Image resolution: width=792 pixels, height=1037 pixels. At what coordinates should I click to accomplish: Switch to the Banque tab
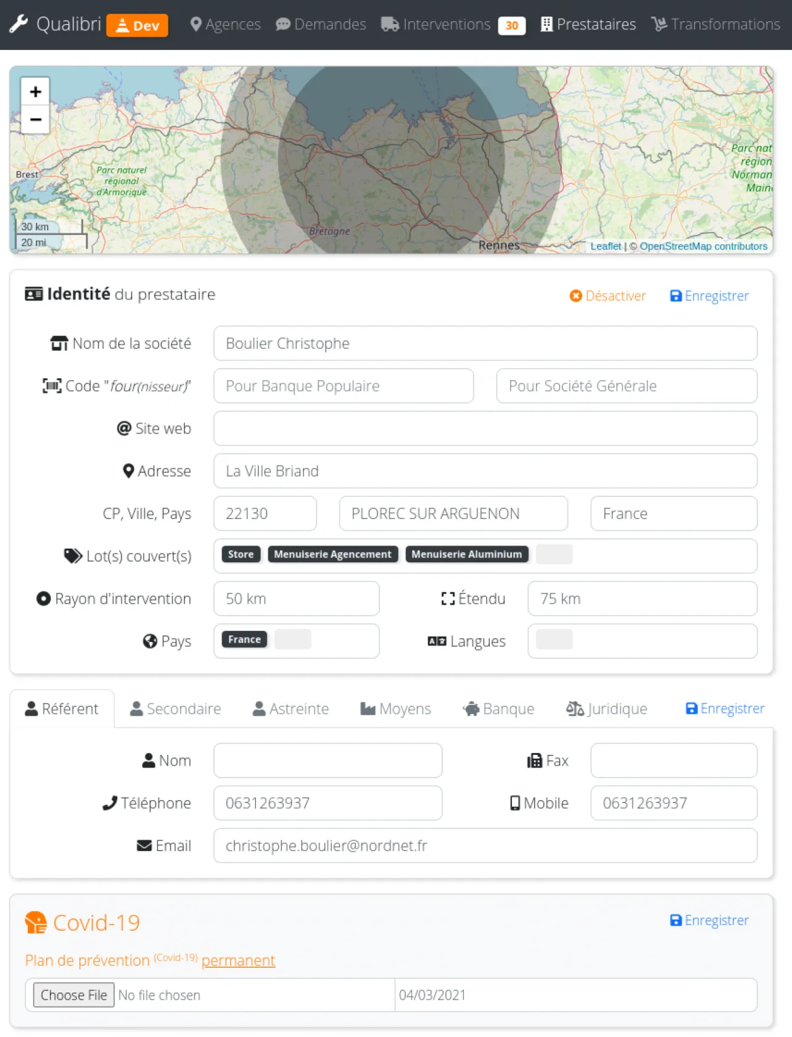point(498,709)
